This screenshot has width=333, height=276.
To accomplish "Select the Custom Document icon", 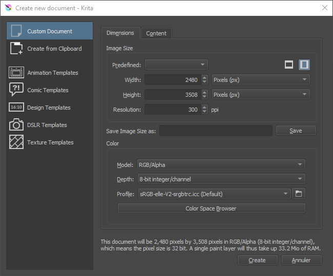I will point(16,31).
